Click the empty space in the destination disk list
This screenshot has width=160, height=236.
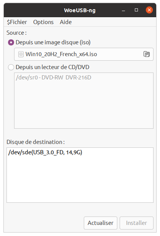[80, 179]
